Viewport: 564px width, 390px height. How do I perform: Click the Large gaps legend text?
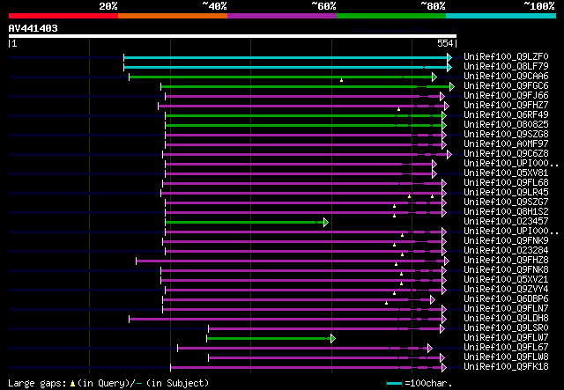(108, 383)
